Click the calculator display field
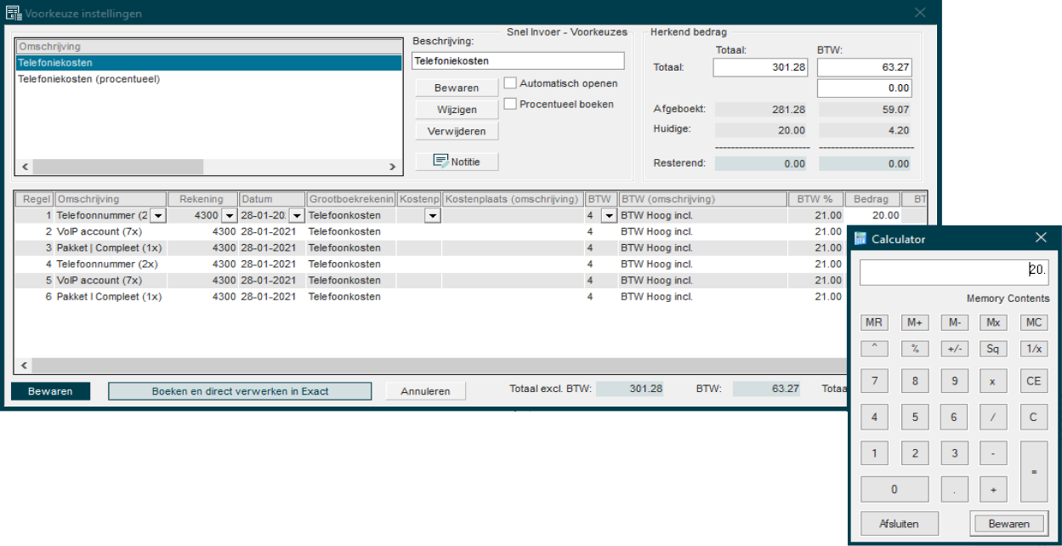 coord(955,272)
